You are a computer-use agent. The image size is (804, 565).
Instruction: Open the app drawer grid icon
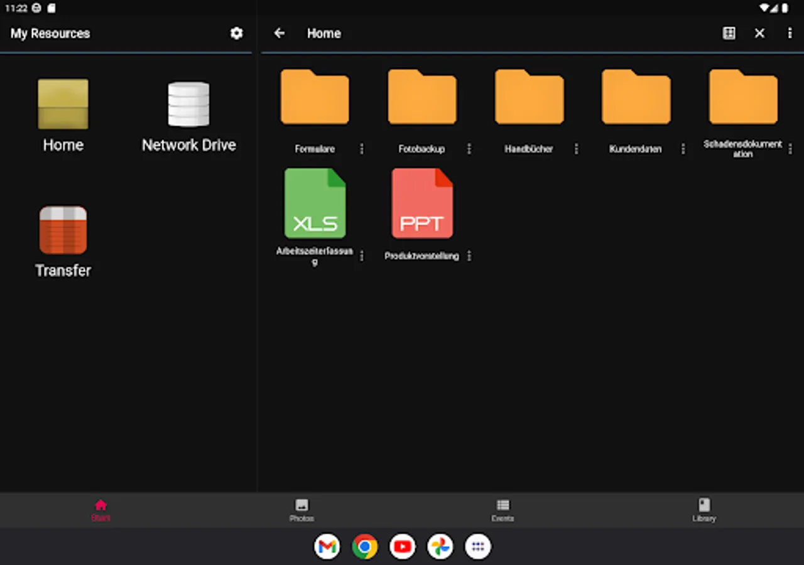(478, 547)
